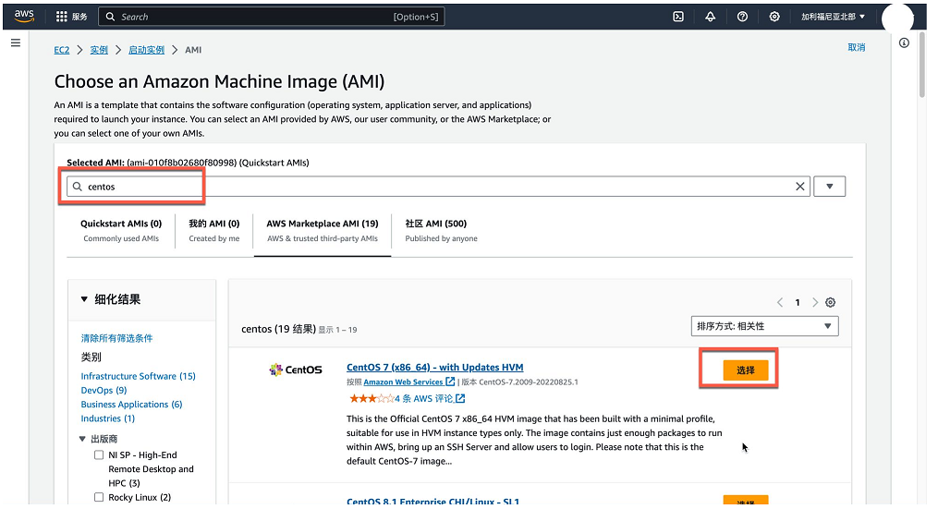Click the CentOS product logo
The width and height of the screenshot is (938, 521).
[296, 370]
